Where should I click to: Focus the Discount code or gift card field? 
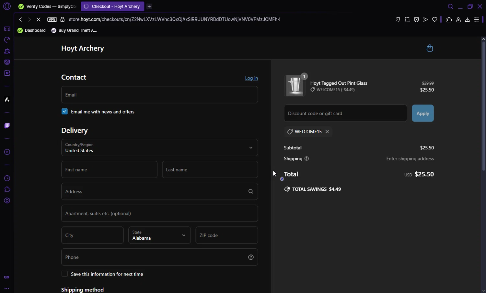(345, 113)
